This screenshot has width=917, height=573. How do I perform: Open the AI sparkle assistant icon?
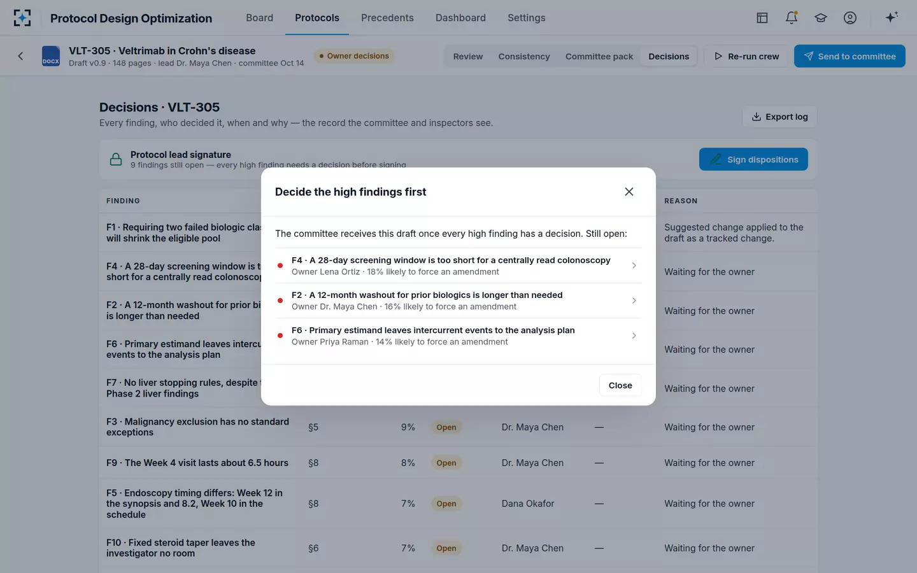(892, 18)
